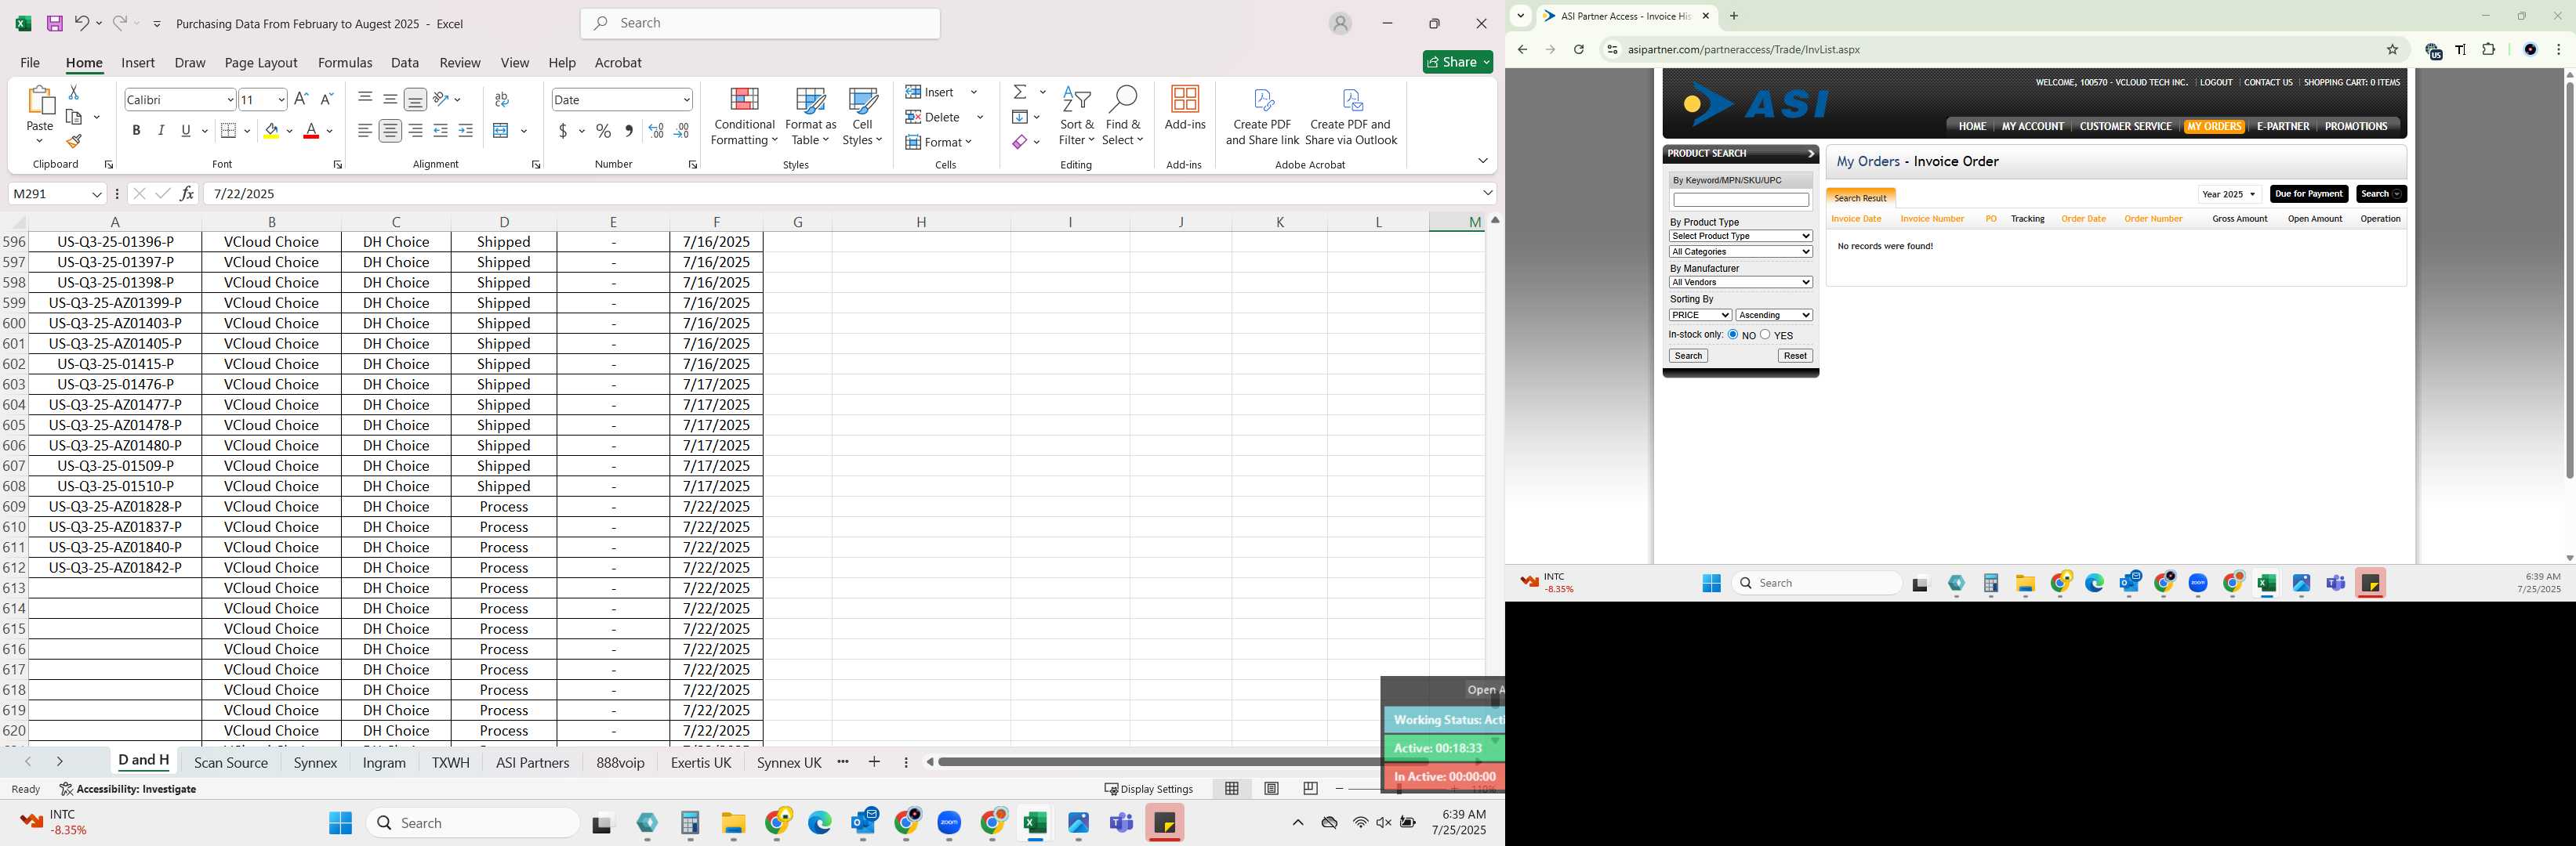The image size is (2576, 846).
Task: Click the Share button in Excel
Action: point(1458,62)
